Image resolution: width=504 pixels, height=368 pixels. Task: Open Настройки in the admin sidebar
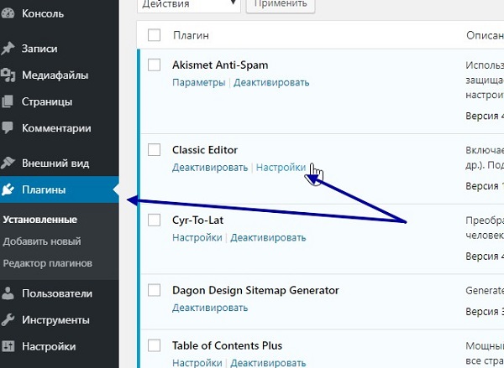pos(49,346)
